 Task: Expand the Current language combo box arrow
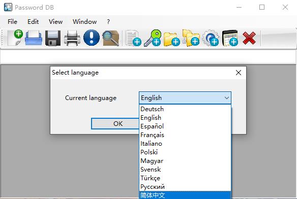227,98
